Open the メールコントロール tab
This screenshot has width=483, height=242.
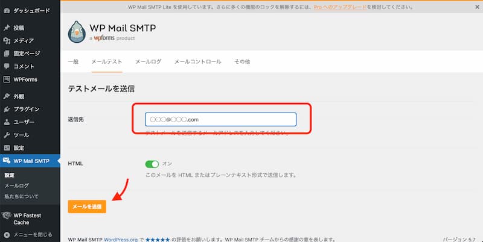pos(198,61)
